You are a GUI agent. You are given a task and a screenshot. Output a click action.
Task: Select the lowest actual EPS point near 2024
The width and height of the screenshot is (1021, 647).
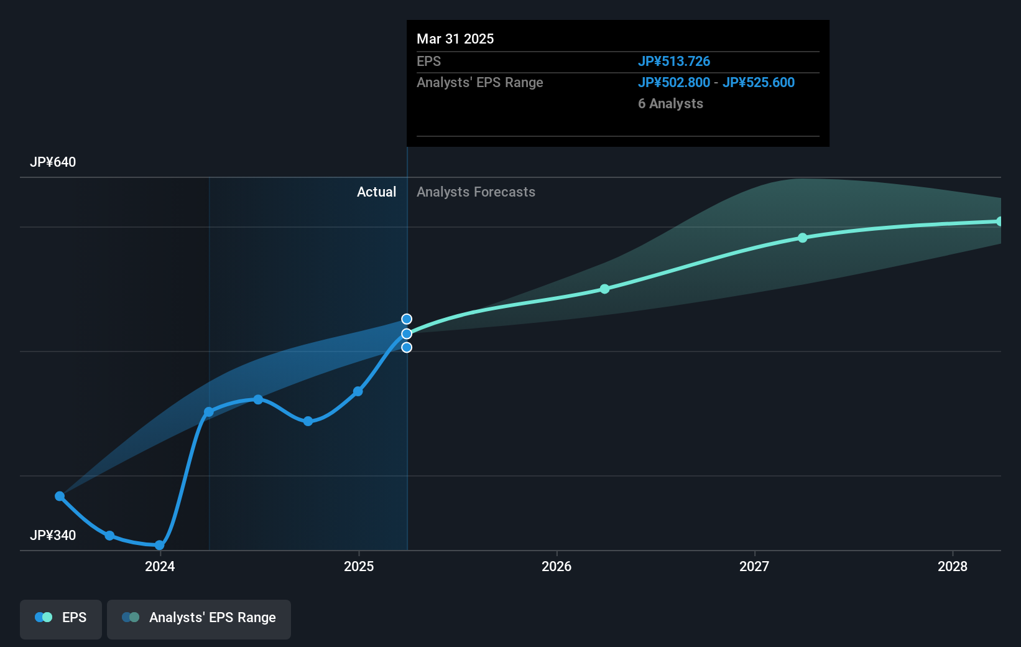pos(159,544)
